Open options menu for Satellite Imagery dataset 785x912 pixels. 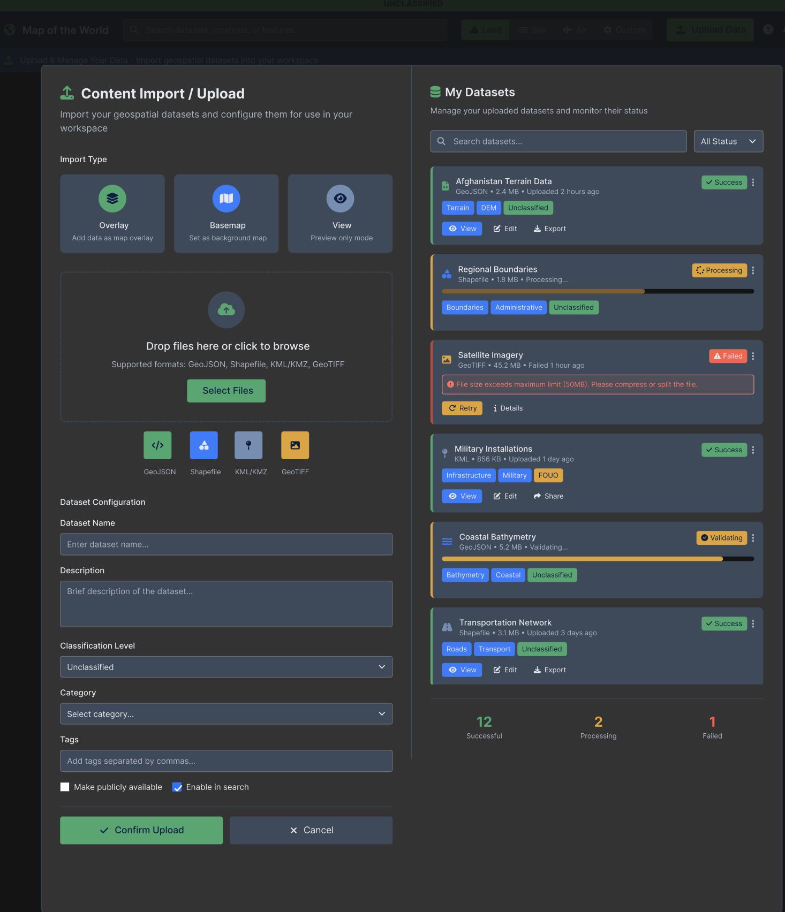tap(753, 356)
